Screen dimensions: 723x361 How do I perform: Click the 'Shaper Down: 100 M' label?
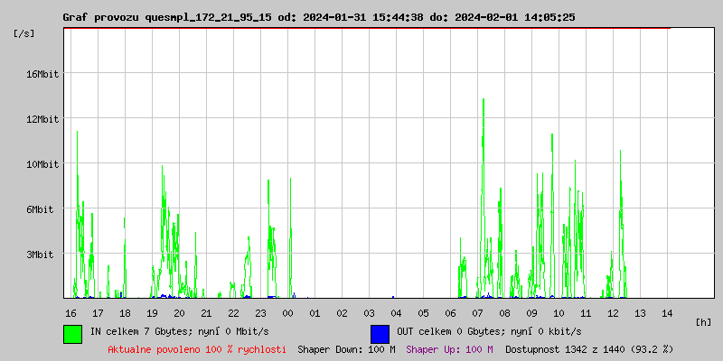346,348
